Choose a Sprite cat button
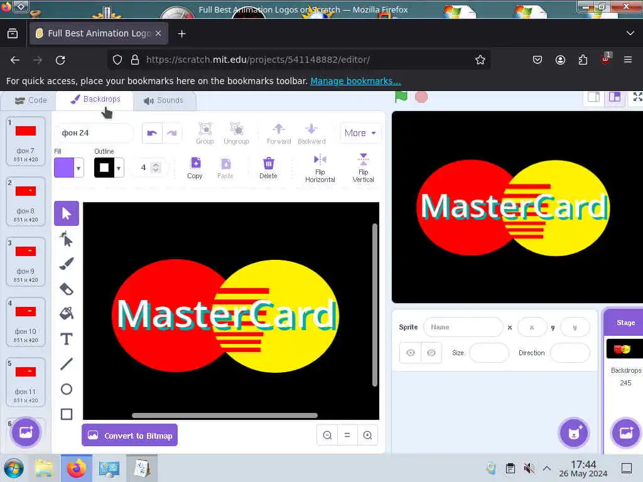The width and height of the screenshot is (643, 482). tap(574, 433)
